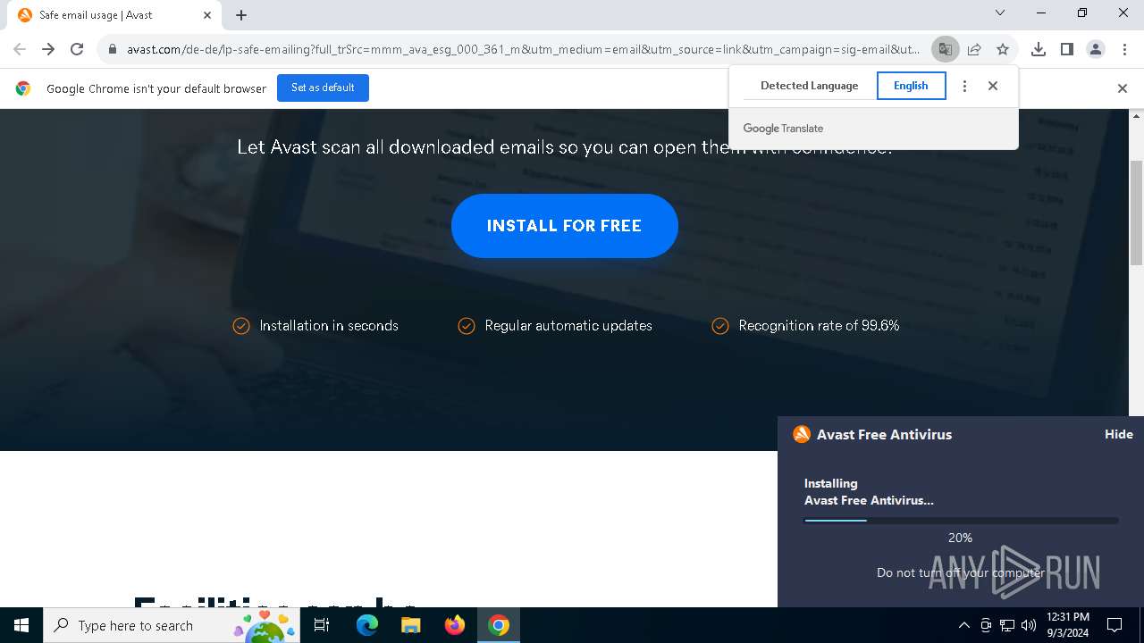Viewport: 1144px width, 643px height.
Task: Open the network tray icon
Action: pyautogui.click(x=1007, y=625)
